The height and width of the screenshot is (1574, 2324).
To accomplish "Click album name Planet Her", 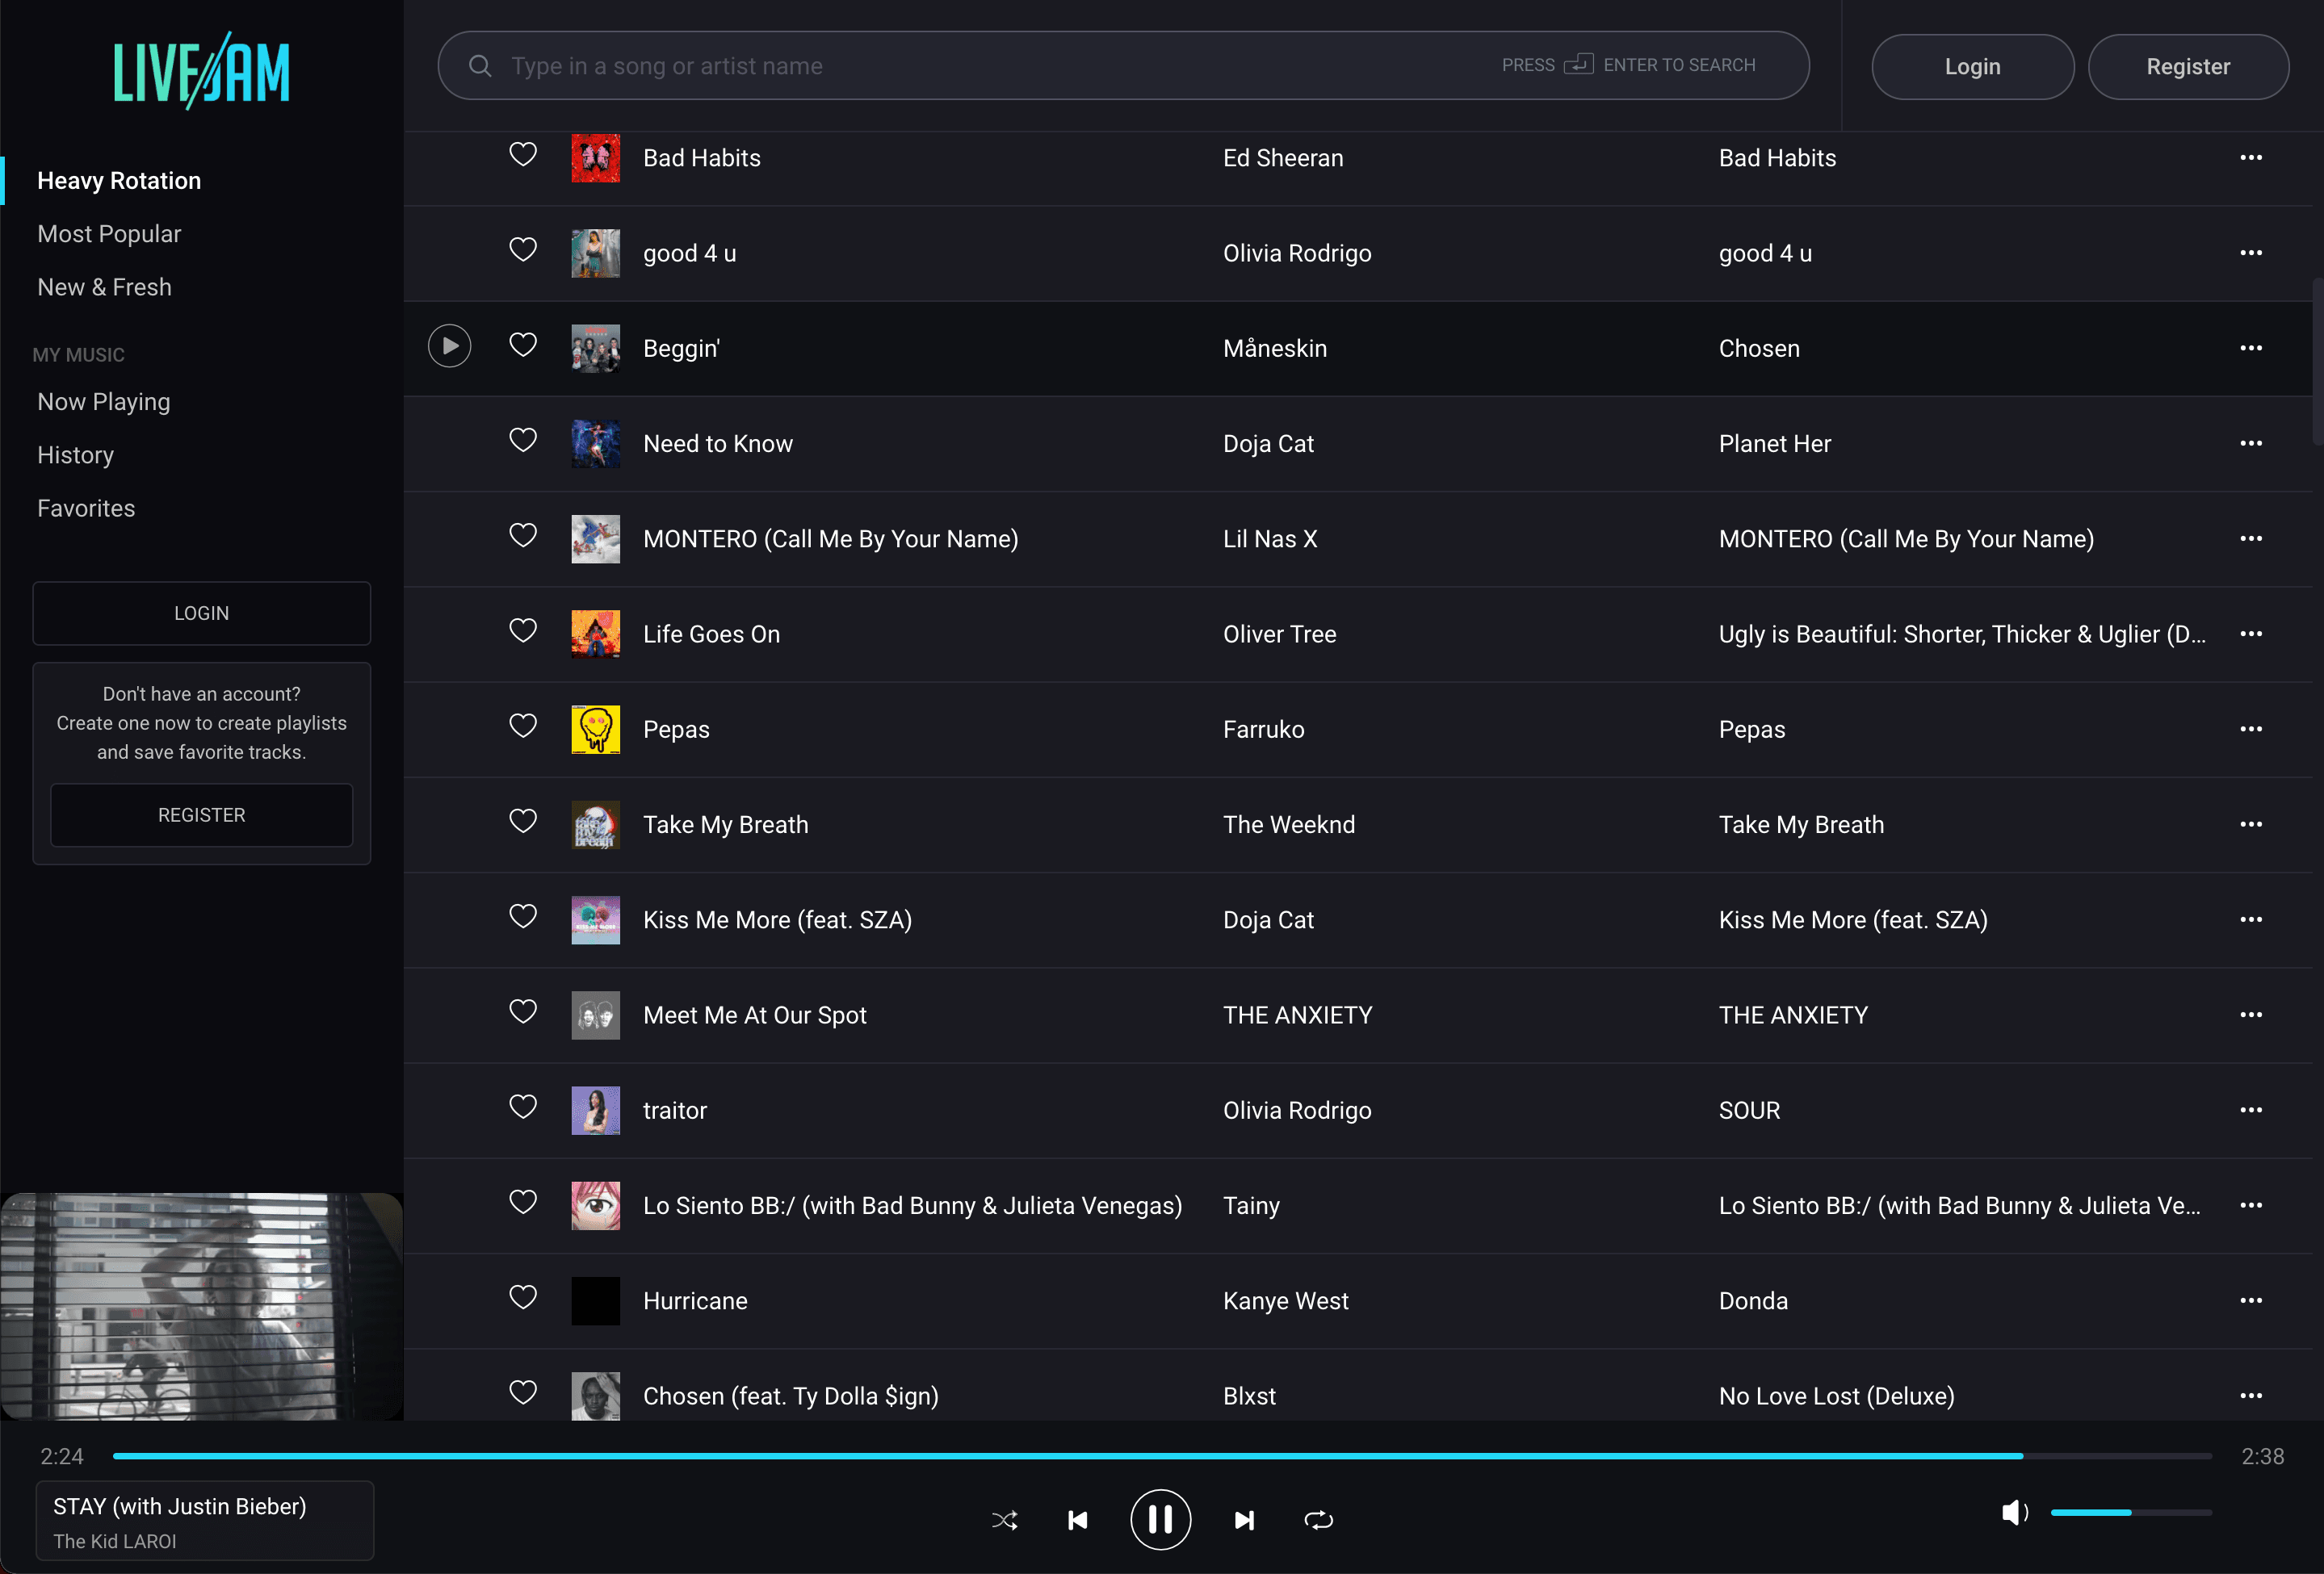I will coord(1774,444).
